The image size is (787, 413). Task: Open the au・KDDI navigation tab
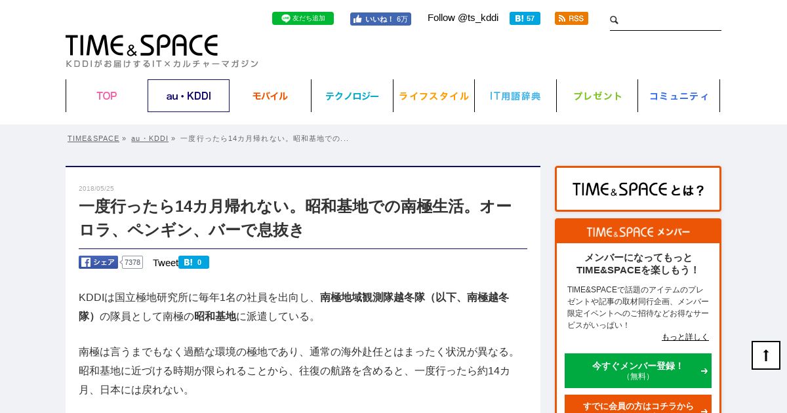(x=188, y=96)
